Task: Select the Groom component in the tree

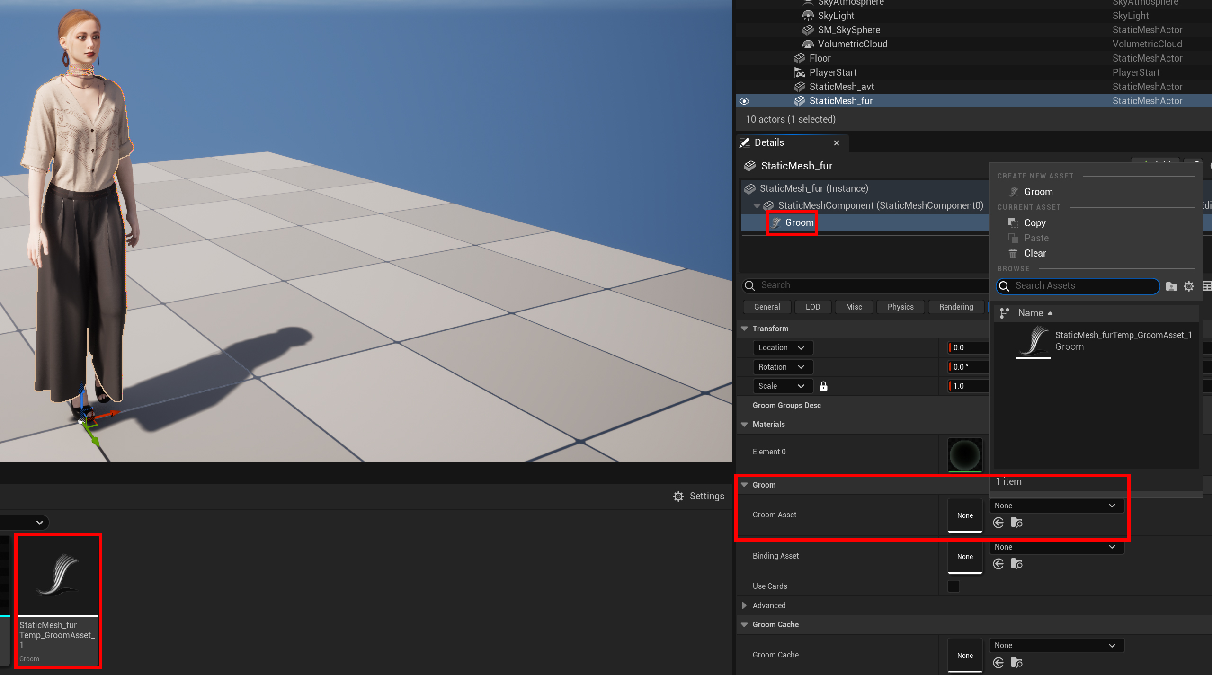Action: (x=799, y=222)
